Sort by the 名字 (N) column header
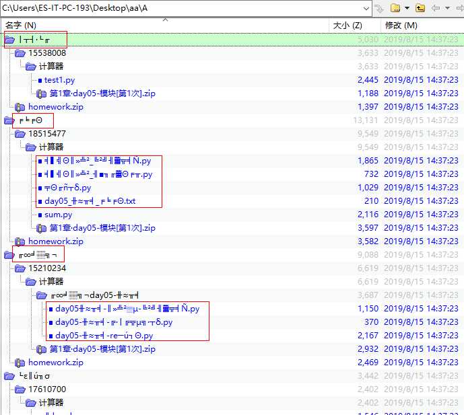The height and width of the screenshot is (415, 464). (21, 26)
